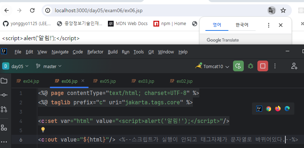Open the Build menu
Viewport: 304px width, 148px height.
113,52
